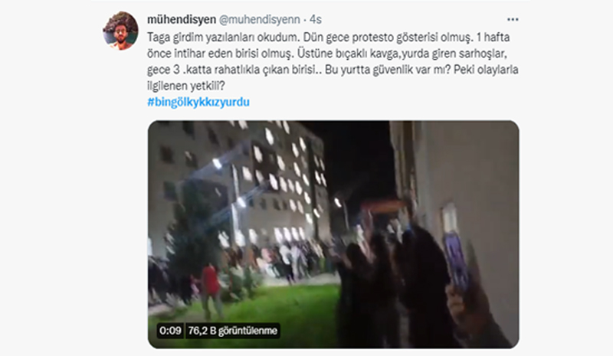Click the words 'bıçaklı kavga' in the tweet
Viewport: 613px width, 356px height.
coord(366,54)
